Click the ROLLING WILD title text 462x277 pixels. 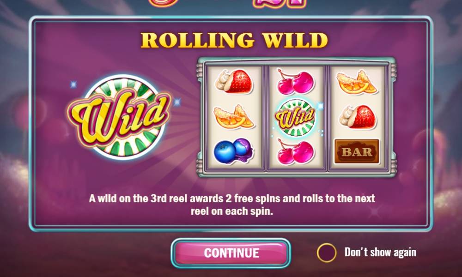click(x=234, y=40)
